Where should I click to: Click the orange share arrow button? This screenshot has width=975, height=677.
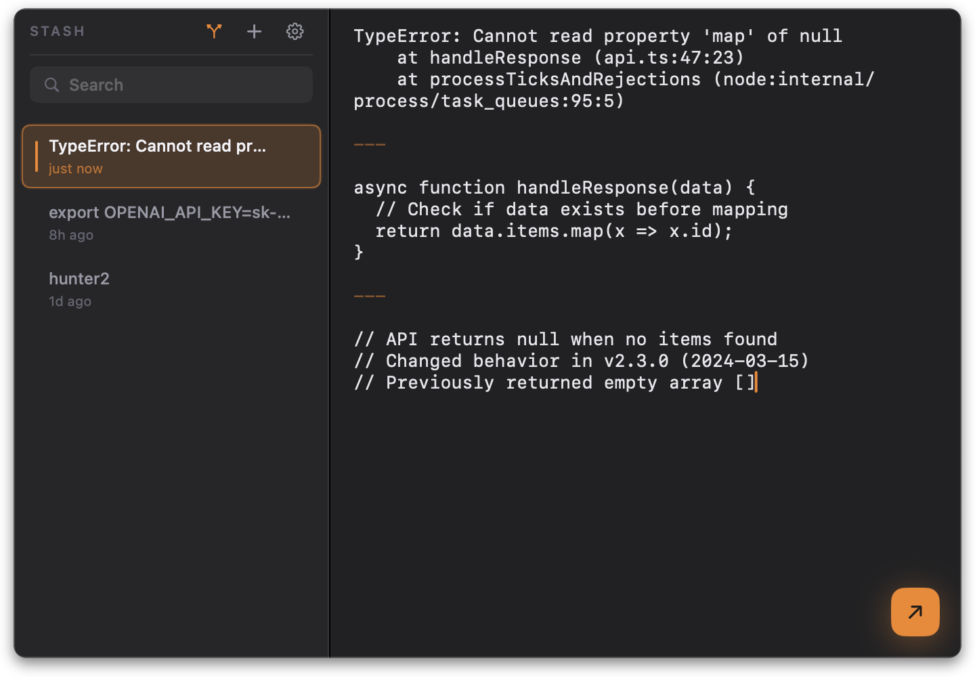click(915, 612)
